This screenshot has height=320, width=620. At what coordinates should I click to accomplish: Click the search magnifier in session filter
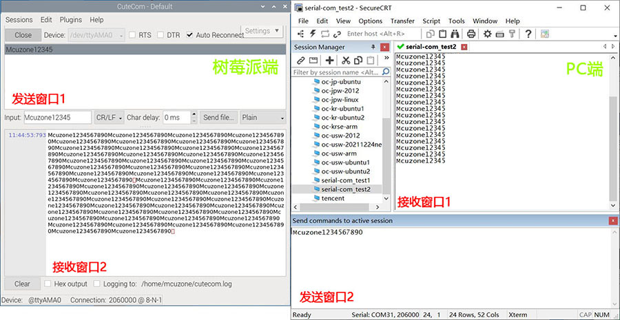(386, 72)
